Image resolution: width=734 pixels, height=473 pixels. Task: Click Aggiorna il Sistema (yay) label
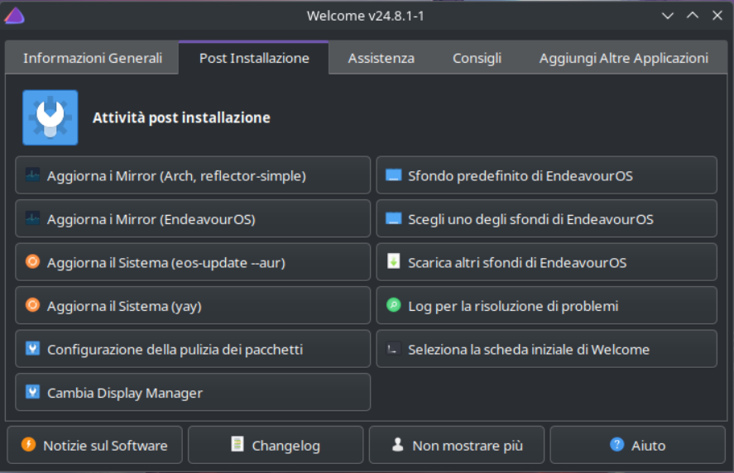pos(124,307)
